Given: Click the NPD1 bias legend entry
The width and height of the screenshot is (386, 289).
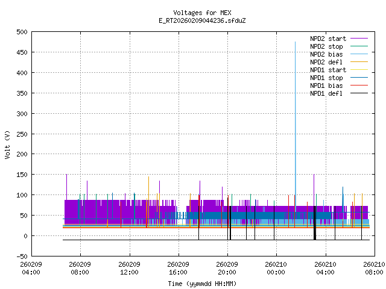Looking at the screenshot, I should (327, 85).
